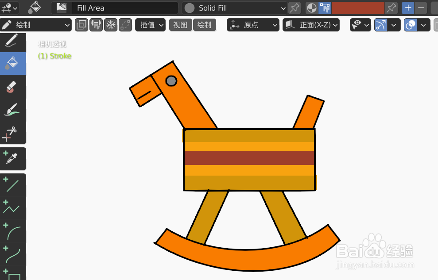The width and height of the screenshot is (438, 280).
Task: Open the 视图 menu
Action: 180,25
